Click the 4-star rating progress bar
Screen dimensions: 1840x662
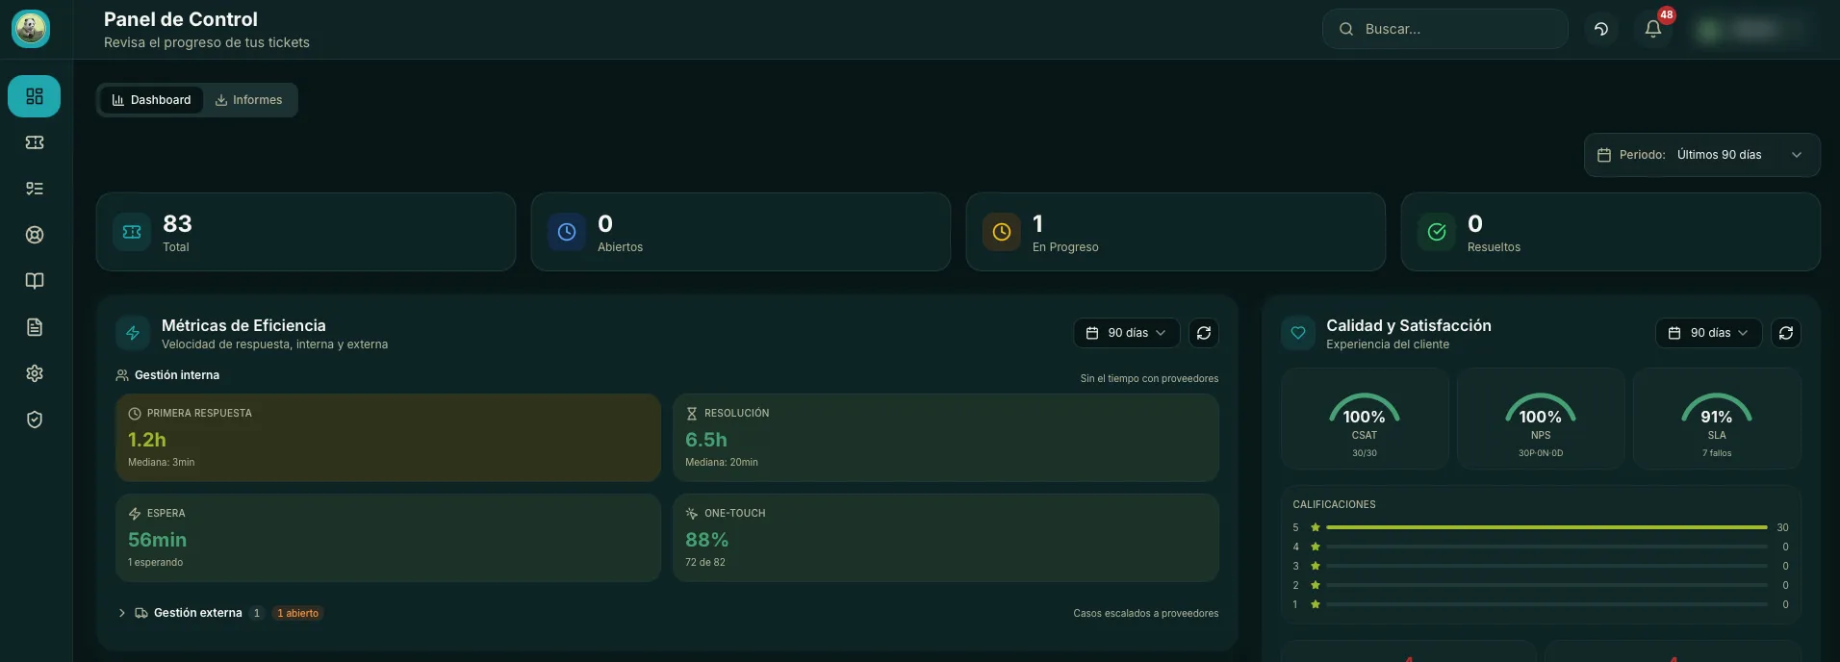coord(1546,547)
